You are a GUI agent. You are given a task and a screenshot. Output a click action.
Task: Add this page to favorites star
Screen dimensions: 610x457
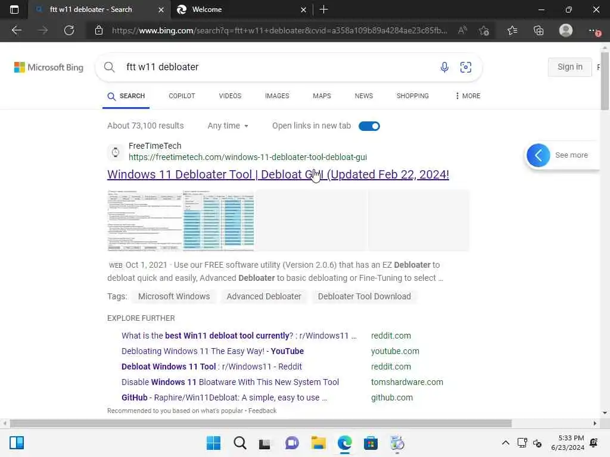tap(484, 30)
